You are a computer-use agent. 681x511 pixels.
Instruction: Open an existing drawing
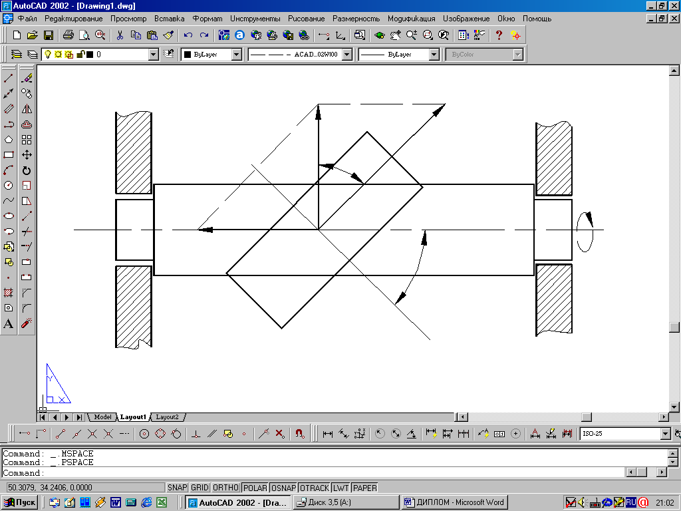tap(32, 35)
